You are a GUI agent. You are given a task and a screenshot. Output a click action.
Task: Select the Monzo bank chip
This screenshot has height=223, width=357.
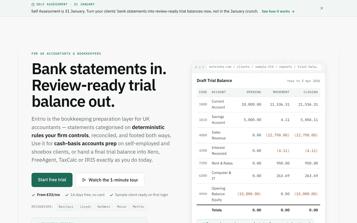(x=122, y=207)
